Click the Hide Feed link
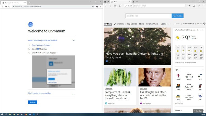The width and height of the screenshot is (206, 116). point(199,24)
